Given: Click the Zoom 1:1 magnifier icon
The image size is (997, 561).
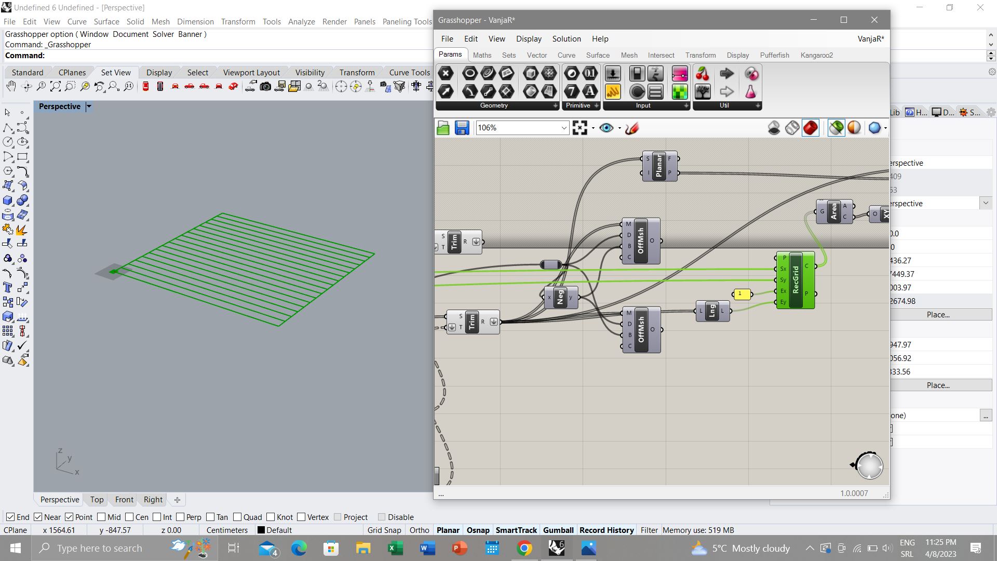Looking at the screenshot, I should tap(129, 86).
